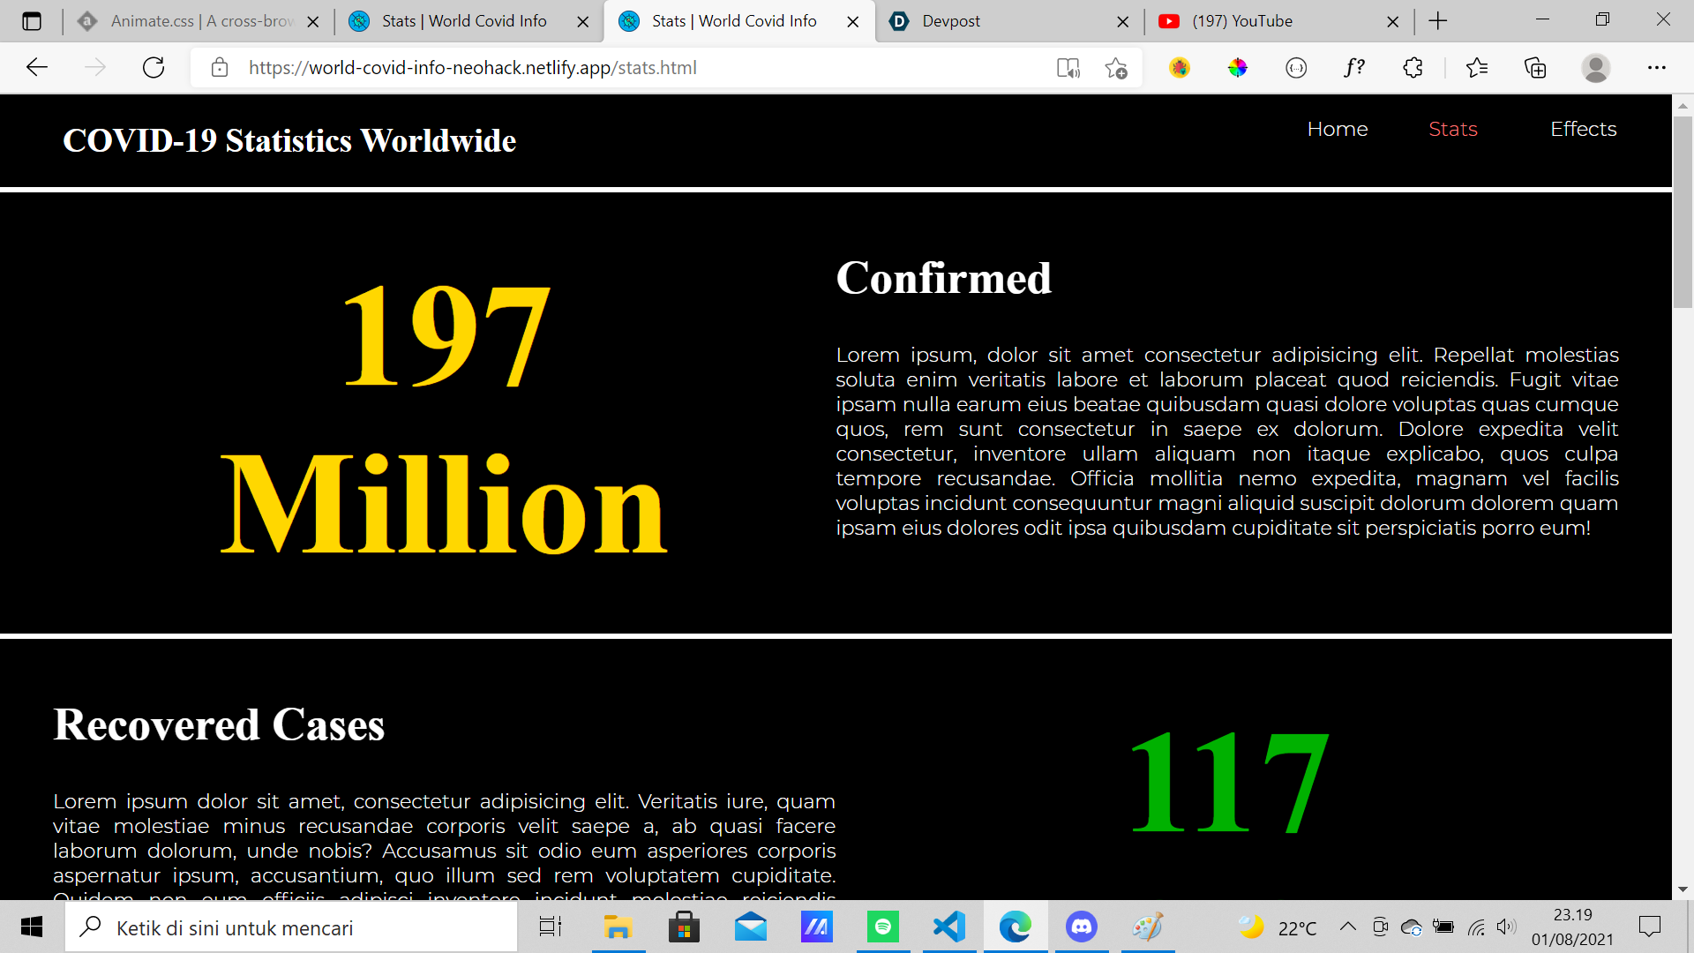
Task: Click the color wheel extension icon
Action: point(1238,68)
